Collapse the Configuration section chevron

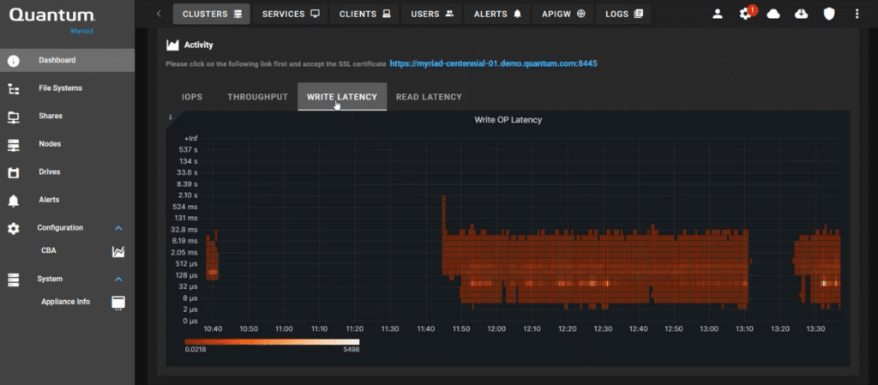click(x=118, y=228)
